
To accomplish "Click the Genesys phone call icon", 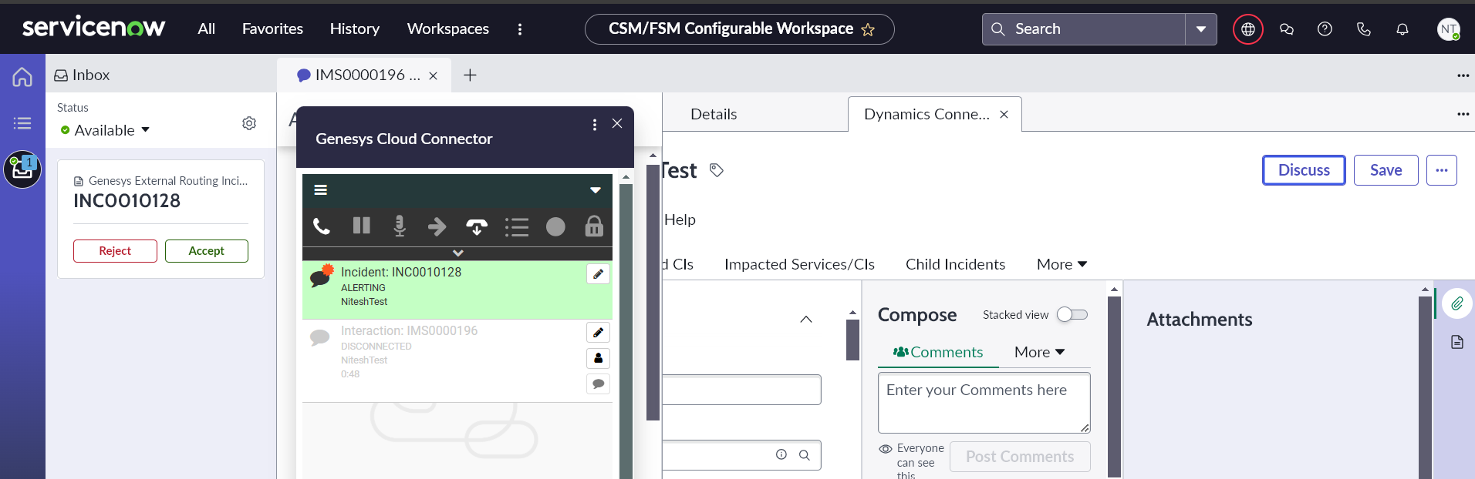I will pyautogui.click(x=322, y=226).
